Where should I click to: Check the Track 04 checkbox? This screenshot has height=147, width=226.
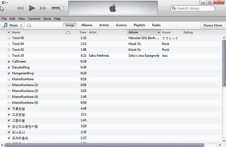click(9, 44)
